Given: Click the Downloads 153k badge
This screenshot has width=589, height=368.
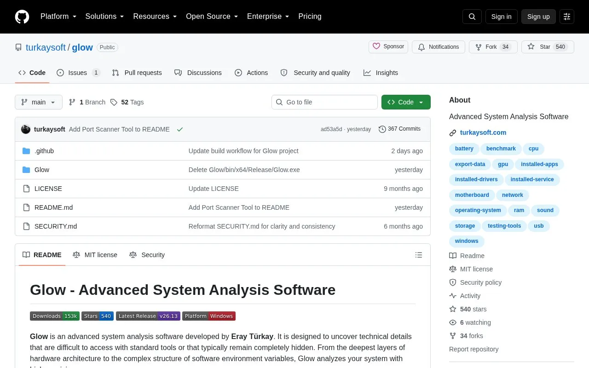Looking at the screenshot, I should click(x=55, y=316).
